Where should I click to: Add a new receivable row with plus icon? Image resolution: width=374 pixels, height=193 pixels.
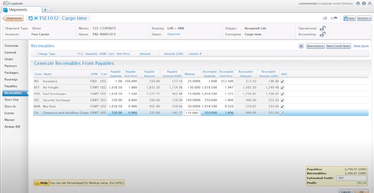[301, 46]
